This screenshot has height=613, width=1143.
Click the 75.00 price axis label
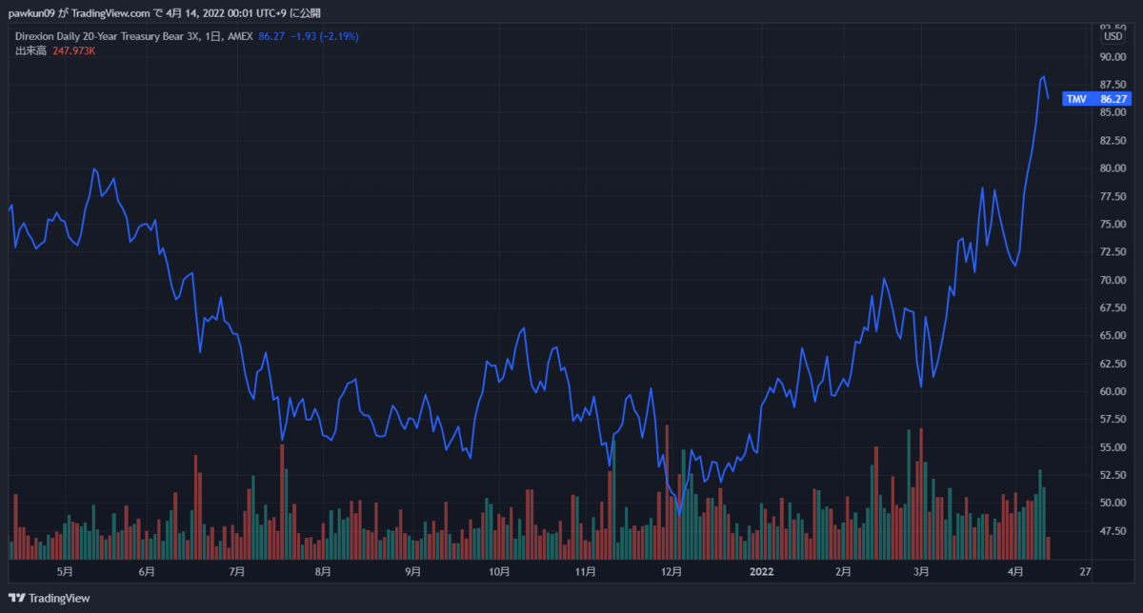point(1114,225)
